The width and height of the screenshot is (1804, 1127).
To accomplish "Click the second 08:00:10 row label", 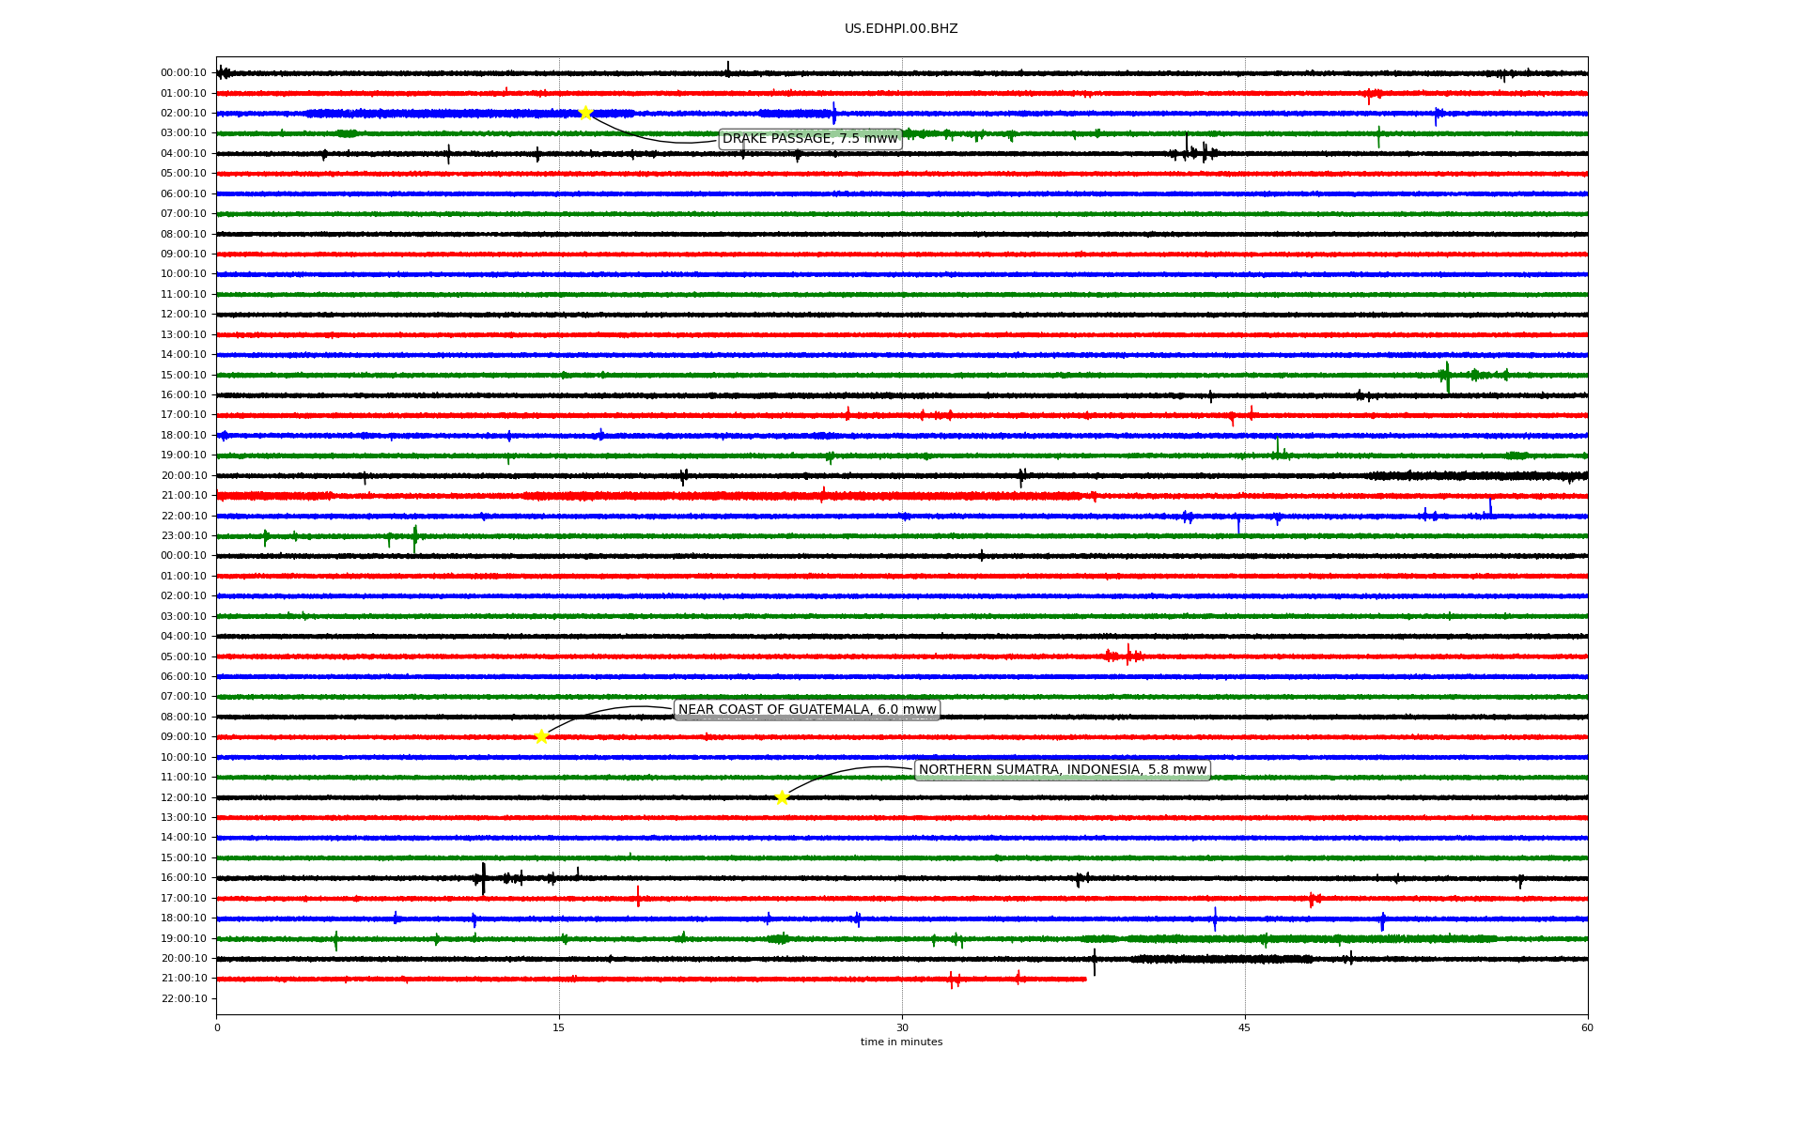I will point(183,718).
